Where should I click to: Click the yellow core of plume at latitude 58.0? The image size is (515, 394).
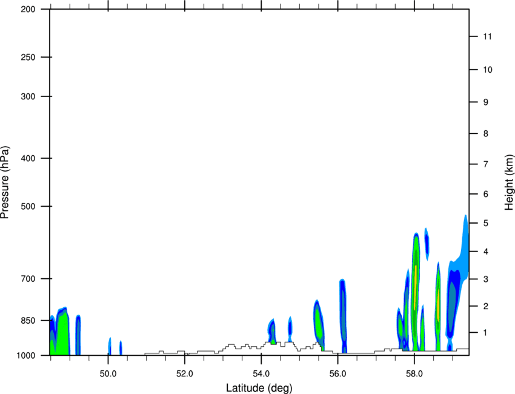pyautogui.click(x=416, y=287)
